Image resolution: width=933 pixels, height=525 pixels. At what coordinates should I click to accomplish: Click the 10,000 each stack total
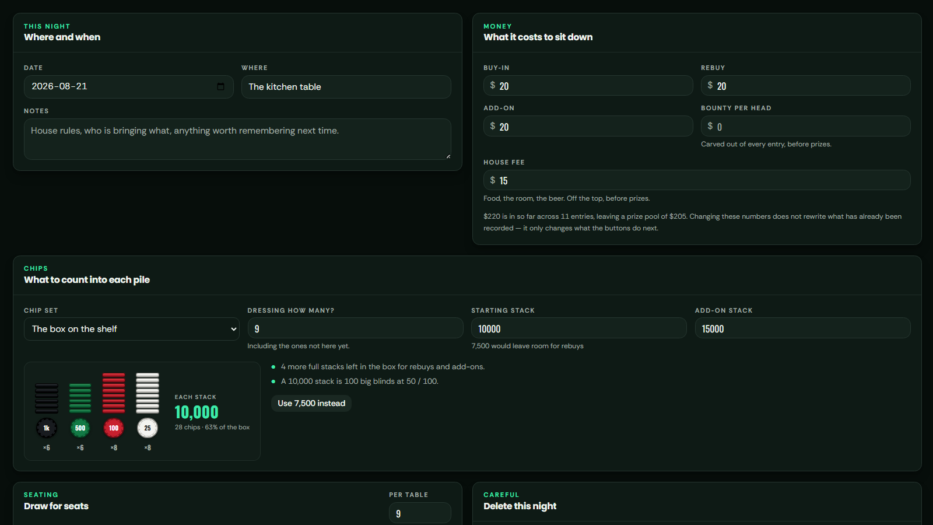pos(197,412)
